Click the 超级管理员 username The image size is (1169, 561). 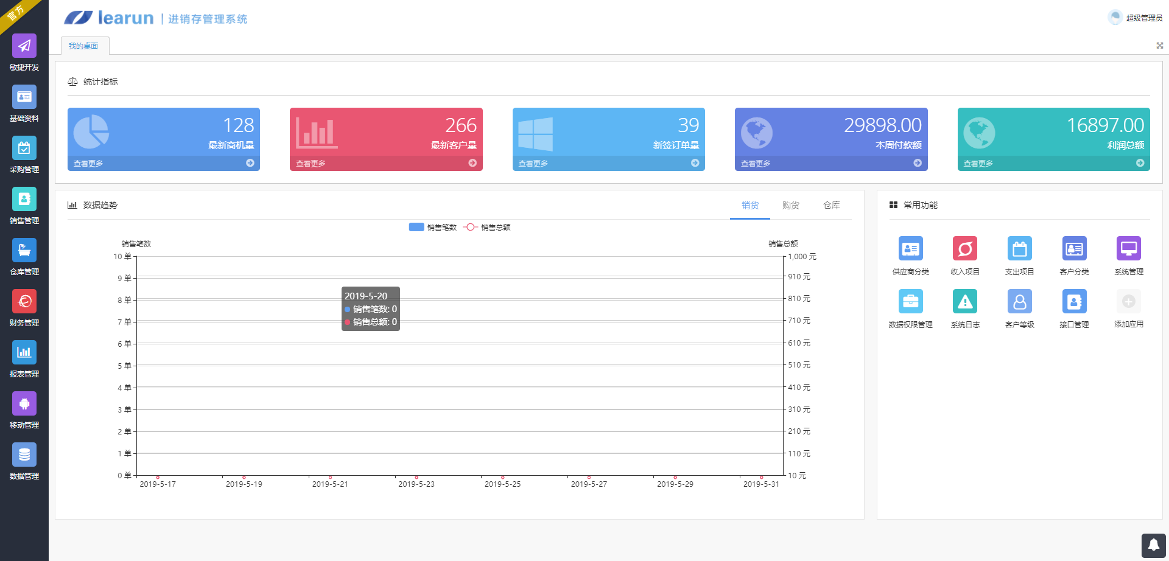pyautogui.click(x=1144, y=18)
